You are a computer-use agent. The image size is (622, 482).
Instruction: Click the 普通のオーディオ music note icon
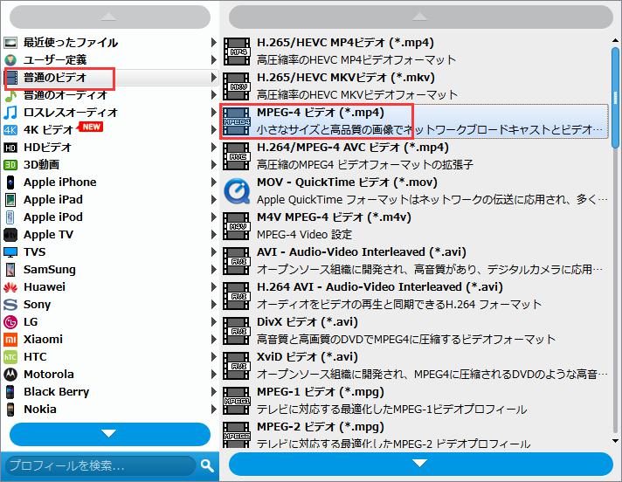10,95
